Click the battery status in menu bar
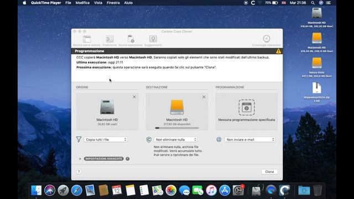 272,3
